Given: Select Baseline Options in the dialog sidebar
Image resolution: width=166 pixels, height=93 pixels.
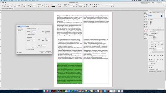Looking at the screenshot, I should [20, 29].
